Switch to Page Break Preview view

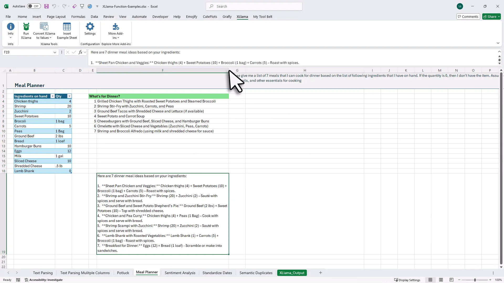click(451, 280)
